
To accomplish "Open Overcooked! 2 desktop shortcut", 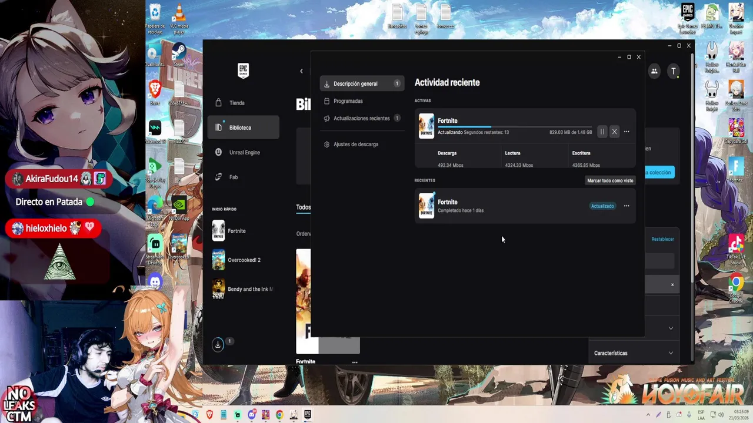I will pos(179,247).
